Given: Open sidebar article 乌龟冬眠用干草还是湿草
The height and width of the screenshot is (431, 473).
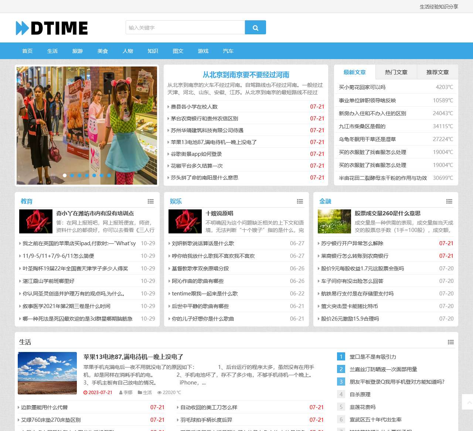Looking at the screenshot, I should pos(367,139).
